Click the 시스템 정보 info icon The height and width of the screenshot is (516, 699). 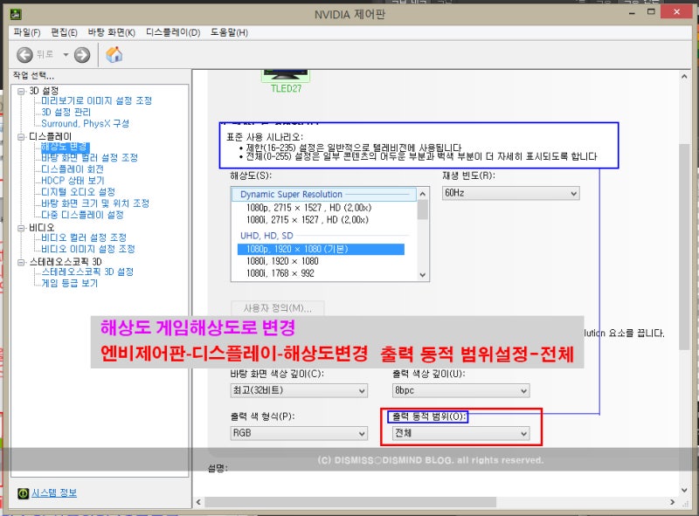point(24,493)
